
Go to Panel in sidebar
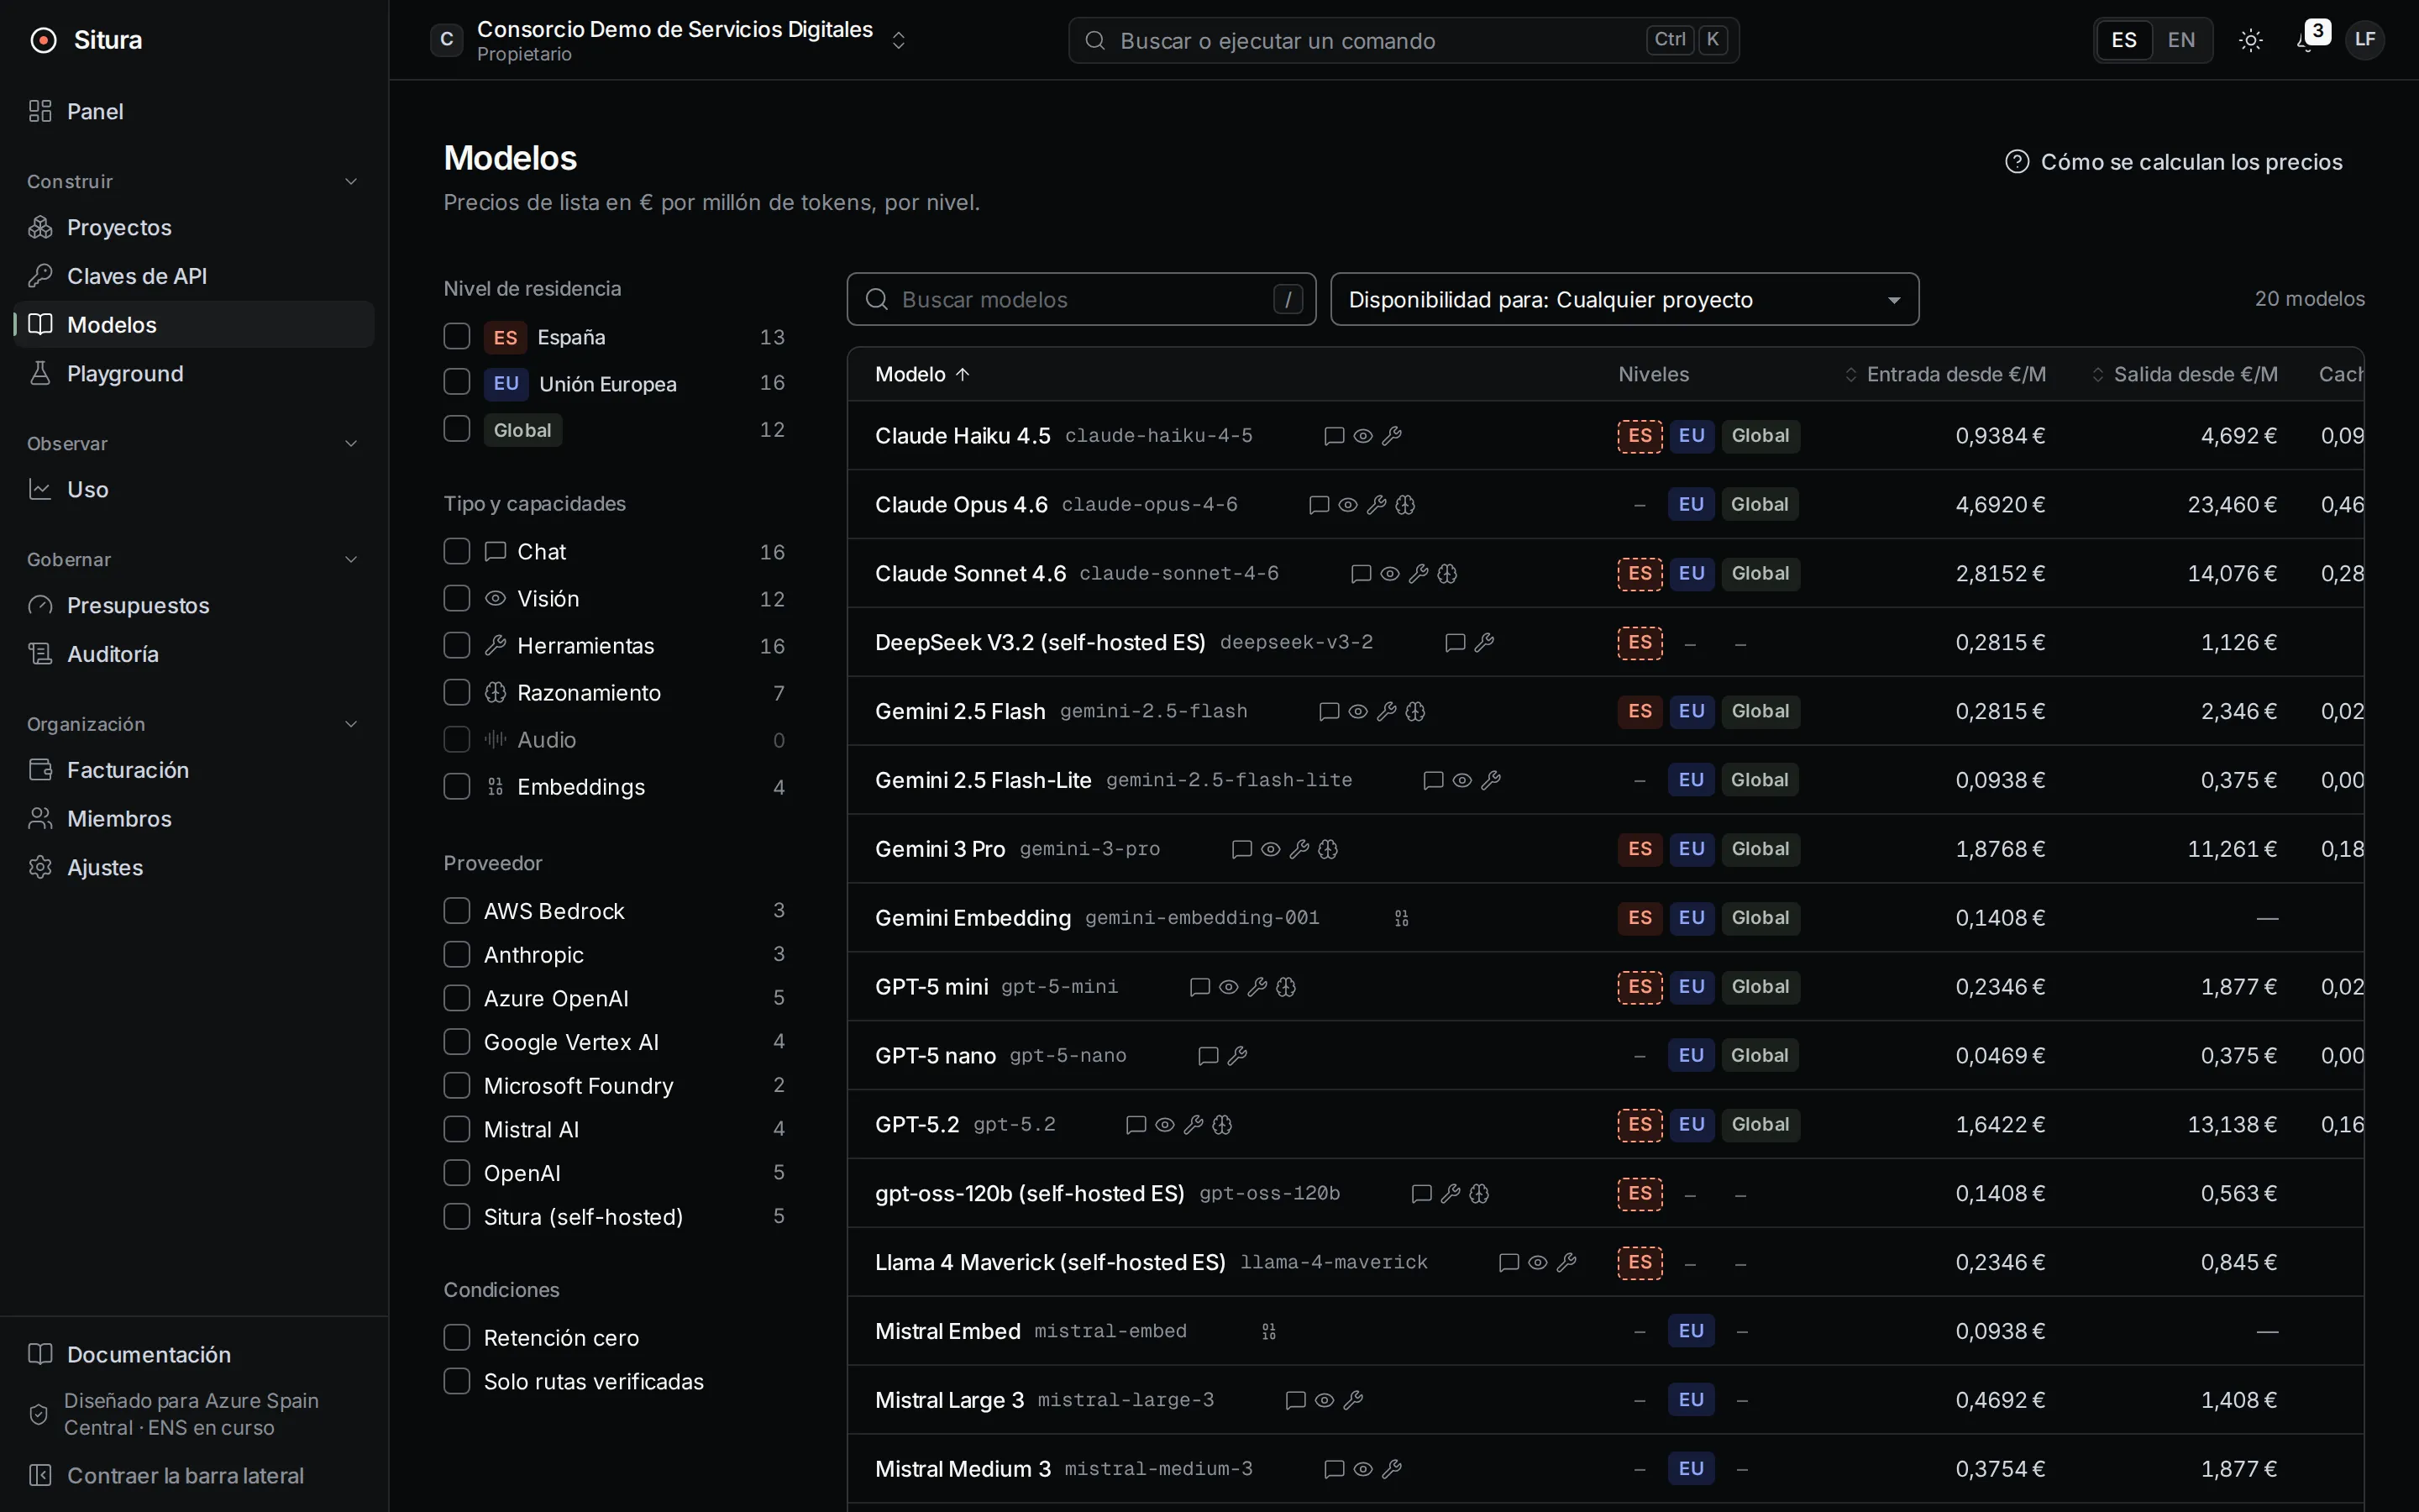[x=194, y=111]
